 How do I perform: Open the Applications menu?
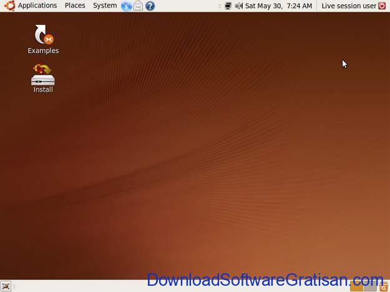coord(37,6)
